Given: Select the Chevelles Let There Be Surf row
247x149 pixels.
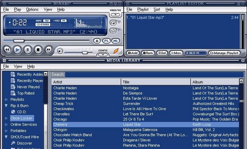Looking at the screenshot, I should (146, 114).
